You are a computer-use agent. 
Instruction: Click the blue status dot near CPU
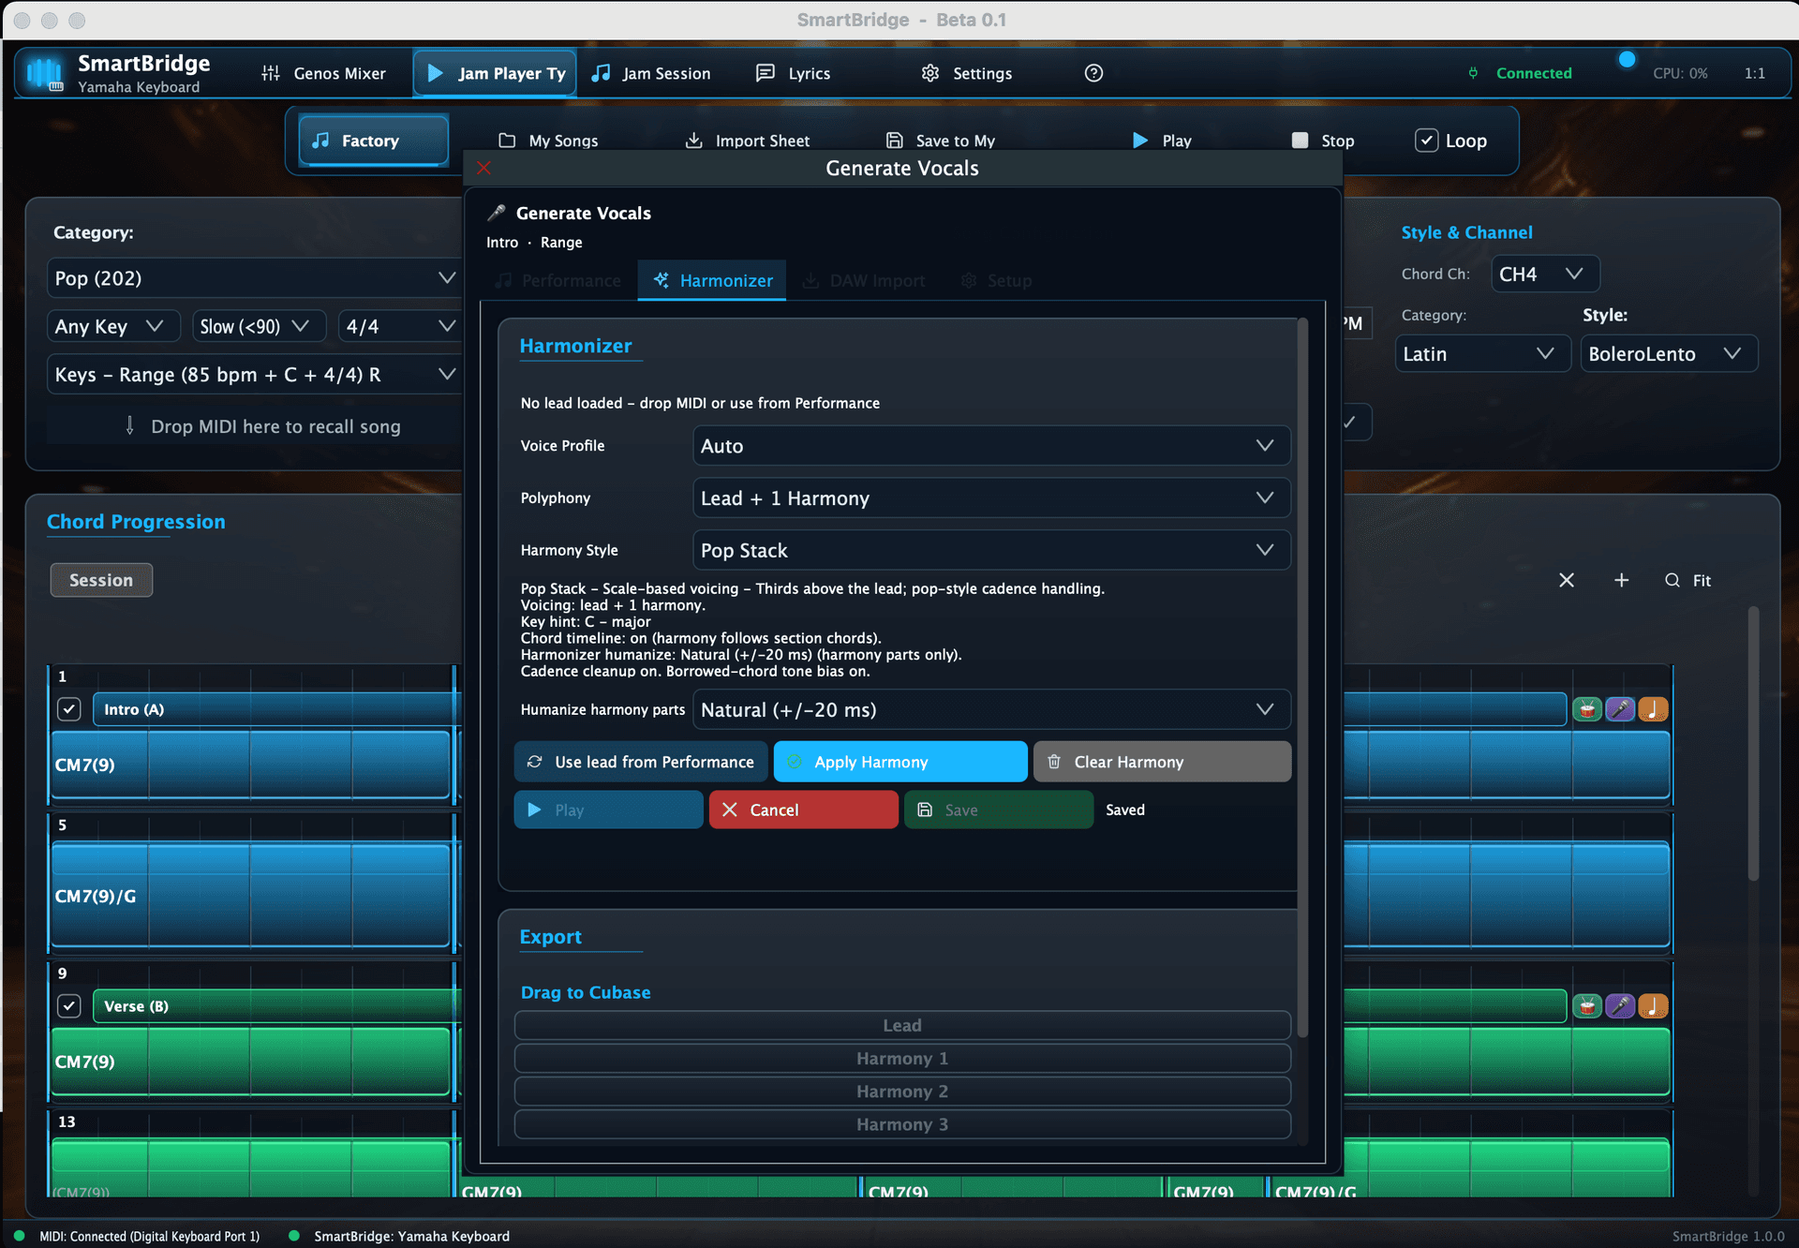1627,59
